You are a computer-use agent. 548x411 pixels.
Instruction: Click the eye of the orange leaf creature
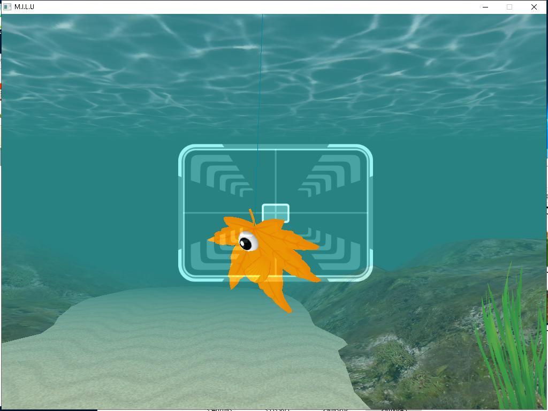point(247,242)
